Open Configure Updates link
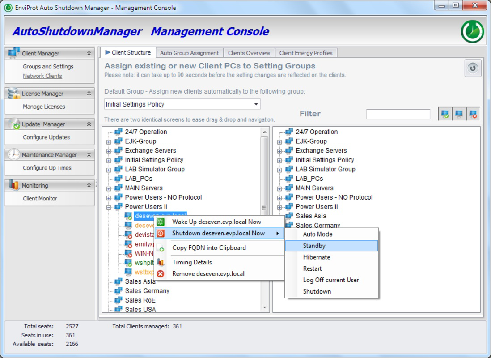Viewport: 491px width, 358px height. point(46,137)
